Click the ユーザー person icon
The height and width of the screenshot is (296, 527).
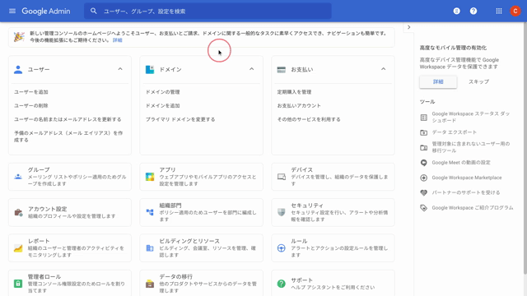coord(18,69)
